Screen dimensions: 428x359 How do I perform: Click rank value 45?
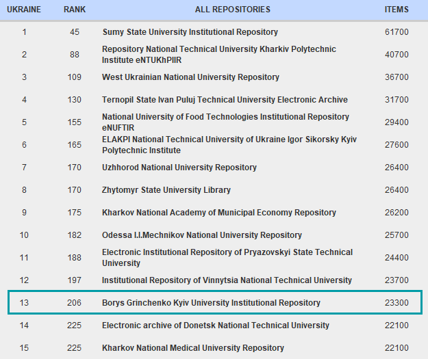pos(75,32)
